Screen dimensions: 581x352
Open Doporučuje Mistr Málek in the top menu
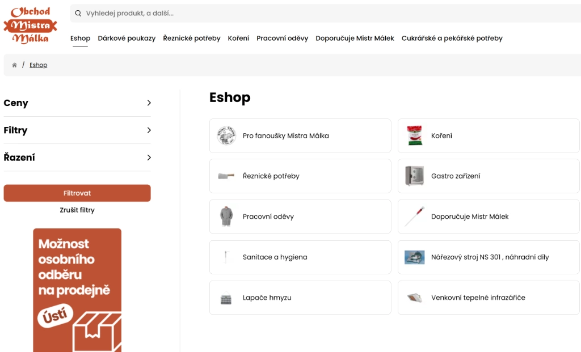click(355, 38)
